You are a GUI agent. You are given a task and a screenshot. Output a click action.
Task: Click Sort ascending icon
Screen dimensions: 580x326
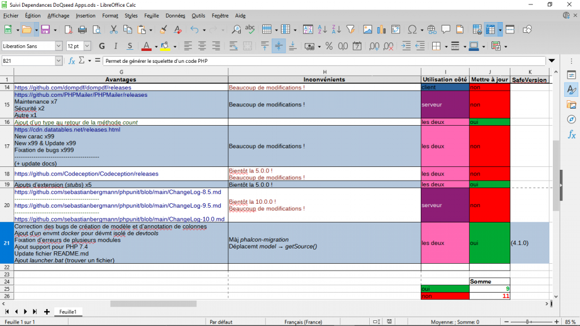(322, 29)
